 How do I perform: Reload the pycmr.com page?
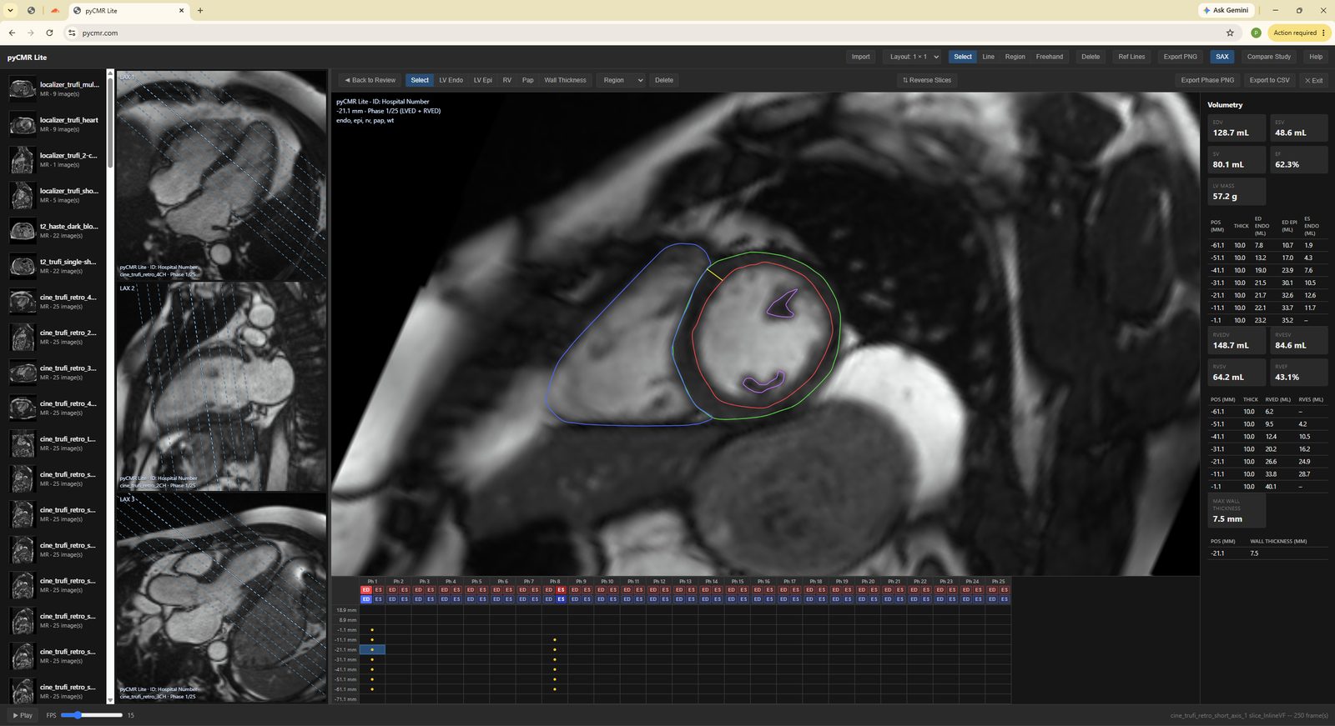coord(49,33)
